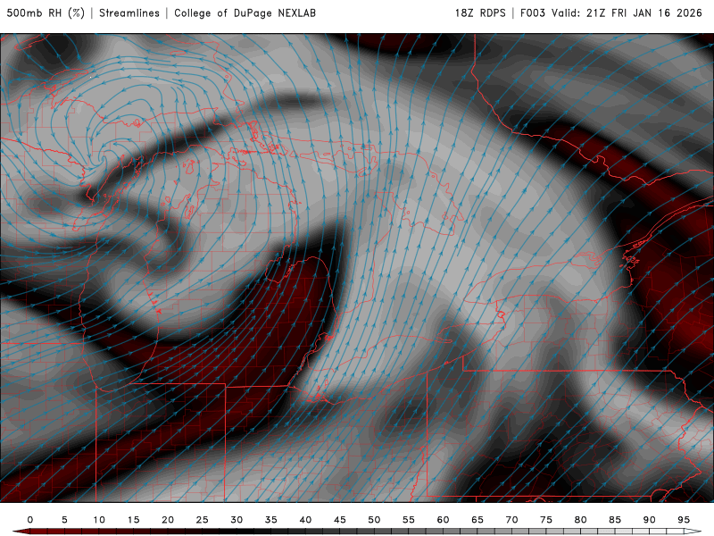Click the colorbar label "20"
Image resolution: width=714 pixels, height=536 pixels.
168,520
